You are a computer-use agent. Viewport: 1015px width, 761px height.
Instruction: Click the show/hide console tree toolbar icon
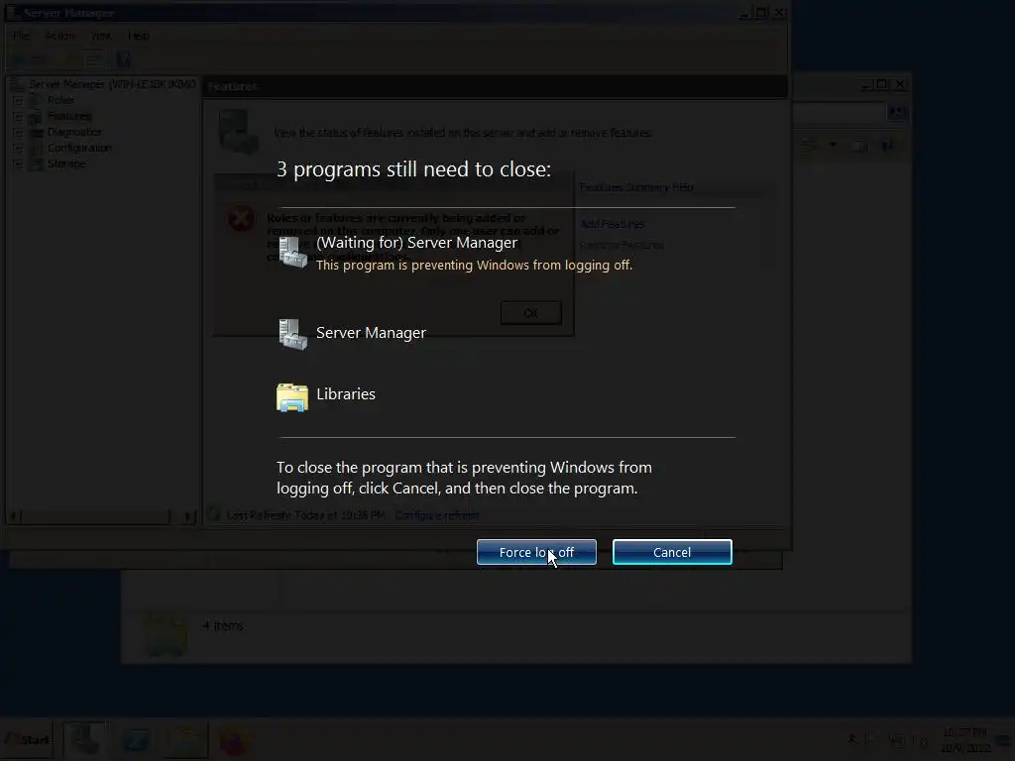click(x=94, y=60)
